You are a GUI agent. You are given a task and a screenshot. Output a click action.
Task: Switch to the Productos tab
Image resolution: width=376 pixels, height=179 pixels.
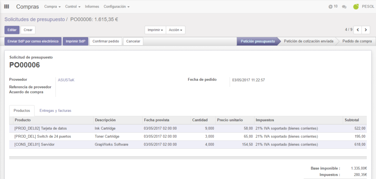tap(22, 111)
